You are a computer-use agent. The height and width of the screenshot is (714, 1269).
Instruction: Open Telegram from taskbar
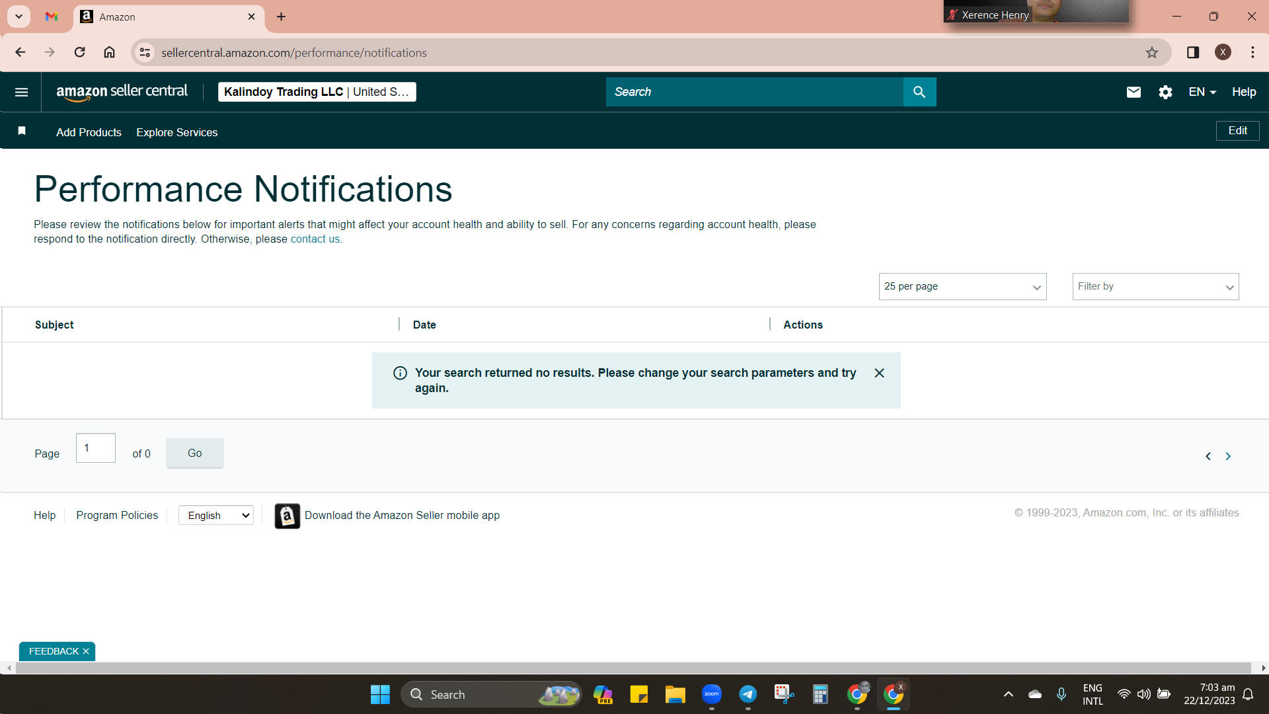click(x=748, y=695)
